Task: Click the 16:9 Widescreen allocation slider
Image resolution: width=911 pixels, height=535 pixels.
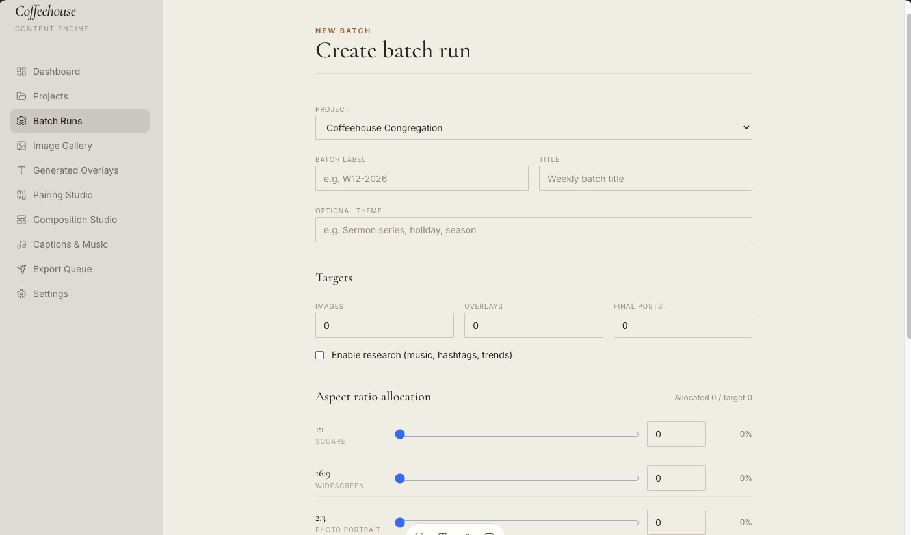Action: (x=517, y=478)
